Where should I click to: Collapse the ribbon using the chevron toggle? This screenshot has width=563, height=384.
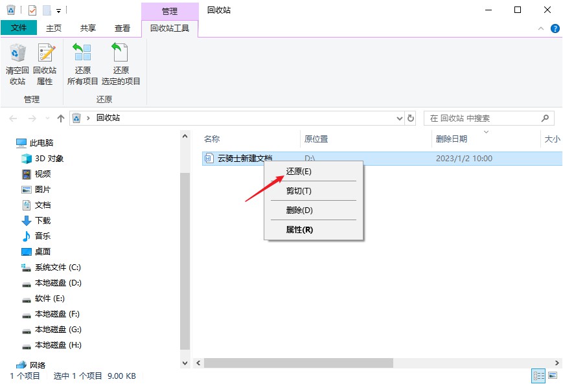click(541, 28)
